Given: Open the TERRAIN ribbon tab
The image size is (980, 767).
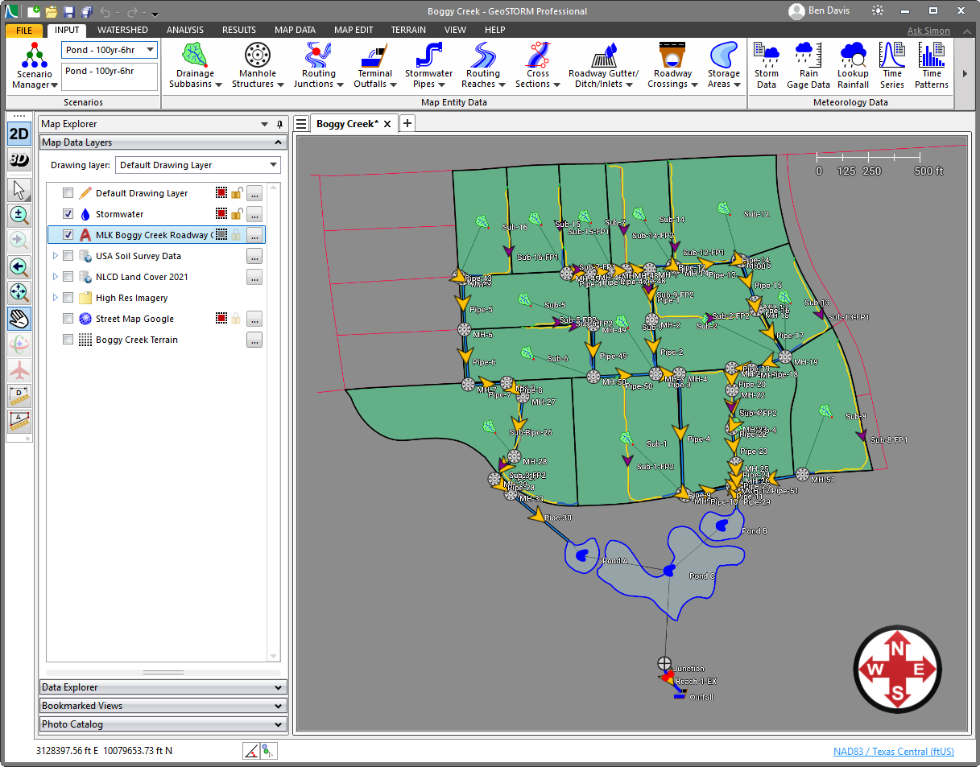Looking at the screenshot, I should (x=408, y=30).
